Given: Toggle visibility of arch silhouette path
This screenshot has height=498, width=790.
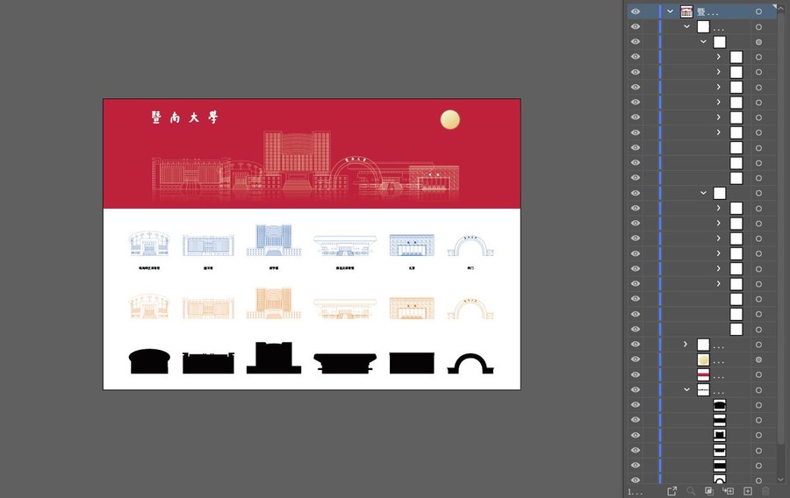Looking at the screenshot, I should [x=636, y=480].
